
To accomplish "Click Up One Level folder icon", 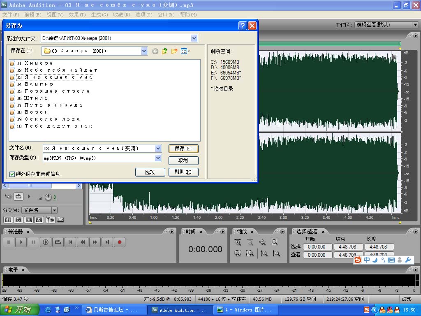I will [x=164, y=51].
